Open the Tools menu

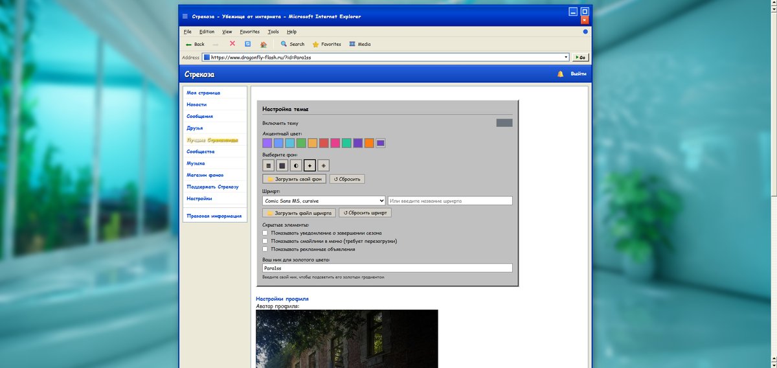pyautogui.click(x=273, y=31)
